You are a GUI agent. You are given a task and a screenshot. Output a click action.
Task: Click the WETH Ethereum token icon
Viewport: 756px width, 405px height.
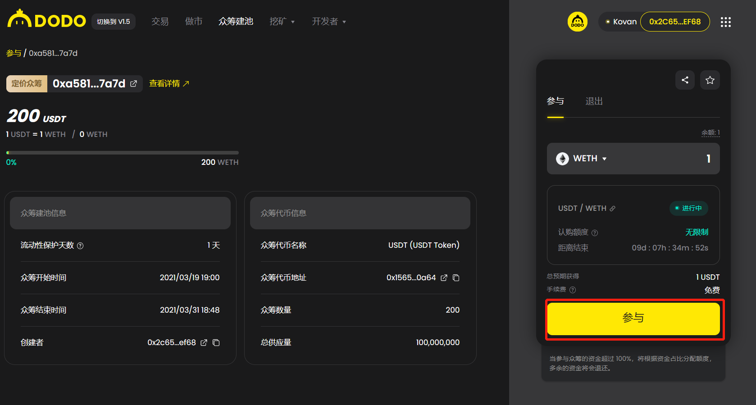pos(562,159)
